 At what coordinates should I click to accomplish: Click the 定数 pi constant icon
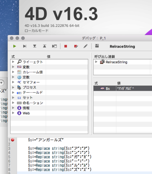pyautogui.click(x=19, y=77)
